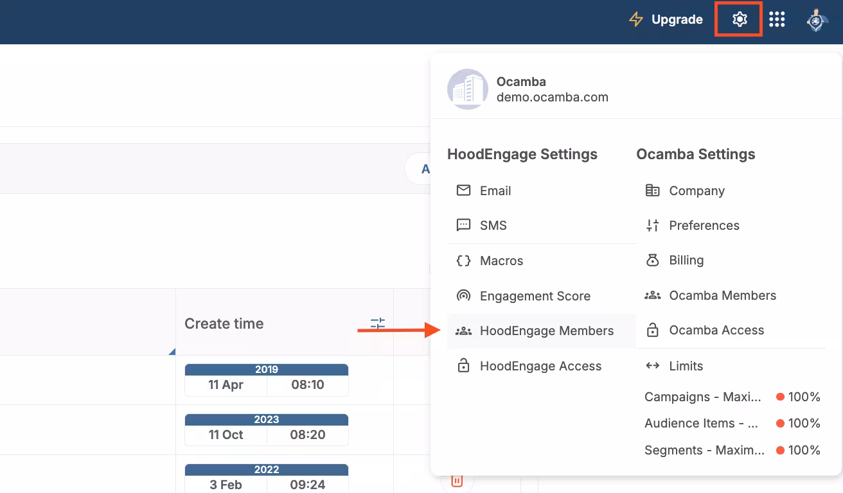The image size is (843, 493).
Task: Click the Limits entry
Action: pyautogui.click(x=686, y=366)
